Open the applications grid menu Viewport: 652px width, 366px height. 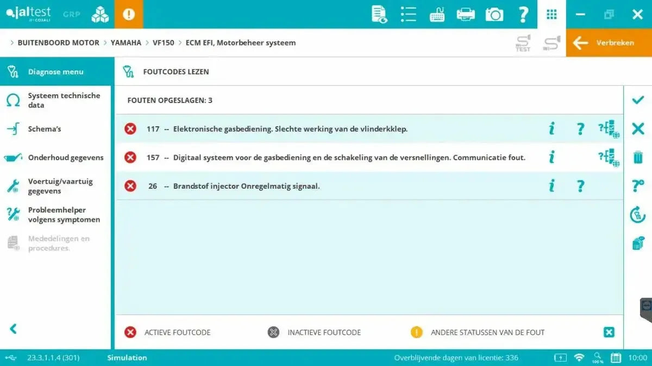(x=551, y=14)
